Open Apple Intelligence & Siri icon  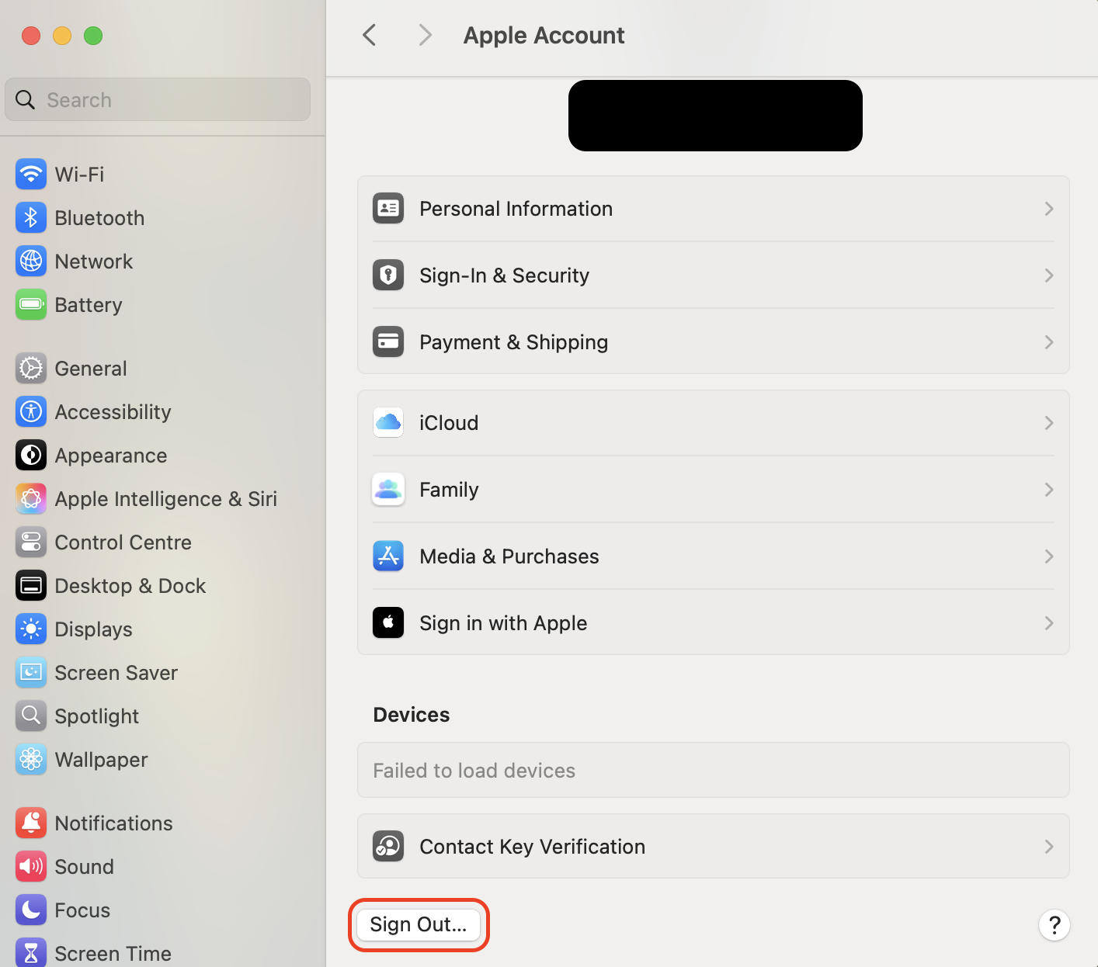(x=31, y=499)
